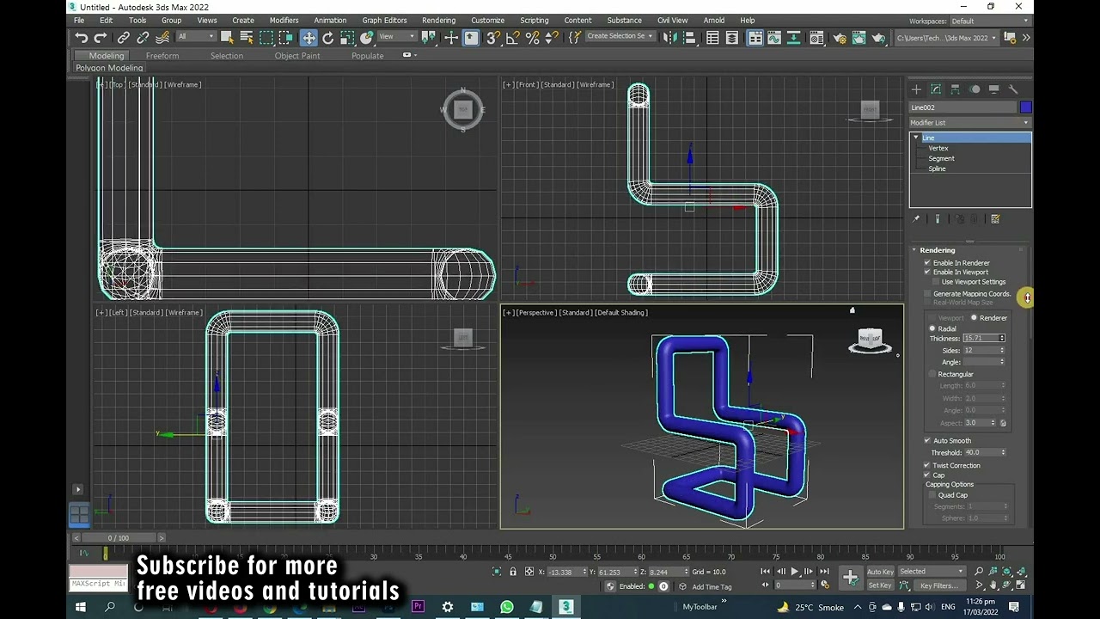Open the Graph Editors menu
The width and height of the screenshot is (1100, 619).
pos(384,21)
